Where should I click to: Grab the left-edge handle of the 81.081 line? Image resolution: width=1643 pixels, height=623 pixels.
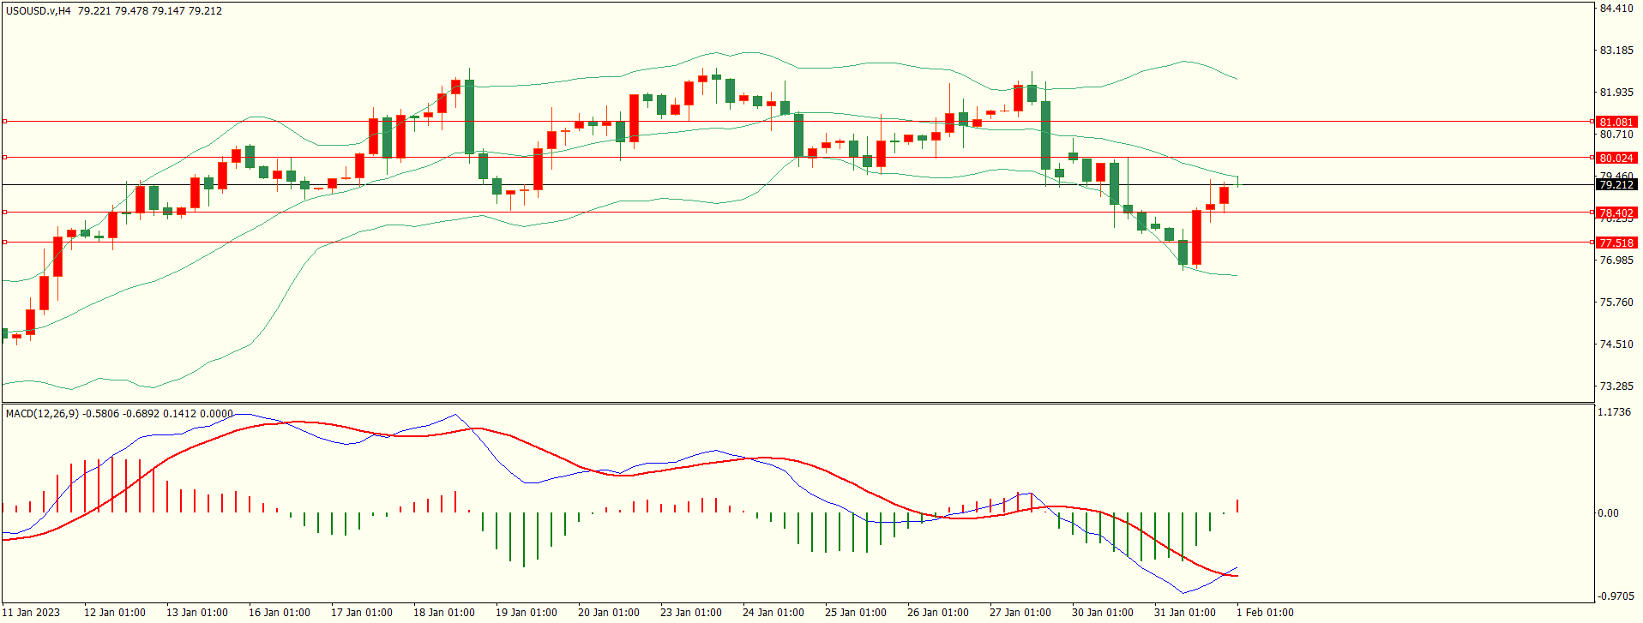click(5, 121)
